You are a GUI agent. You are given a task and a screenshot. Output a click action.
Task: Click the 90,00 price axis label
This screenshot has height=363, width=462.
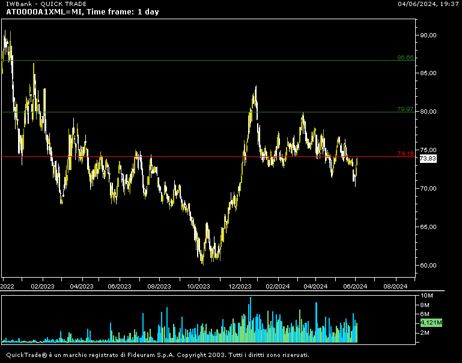(428, 35)
